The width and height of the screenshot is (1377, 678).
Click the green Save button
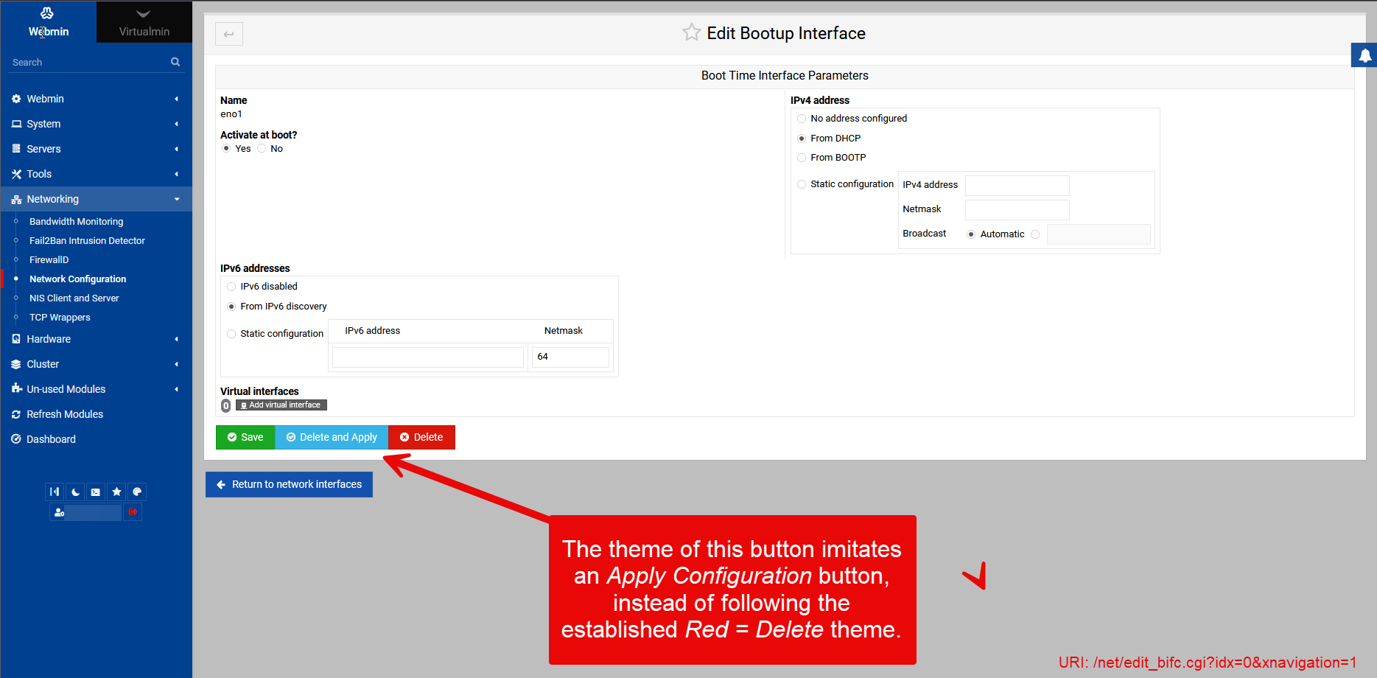(245, 437)
